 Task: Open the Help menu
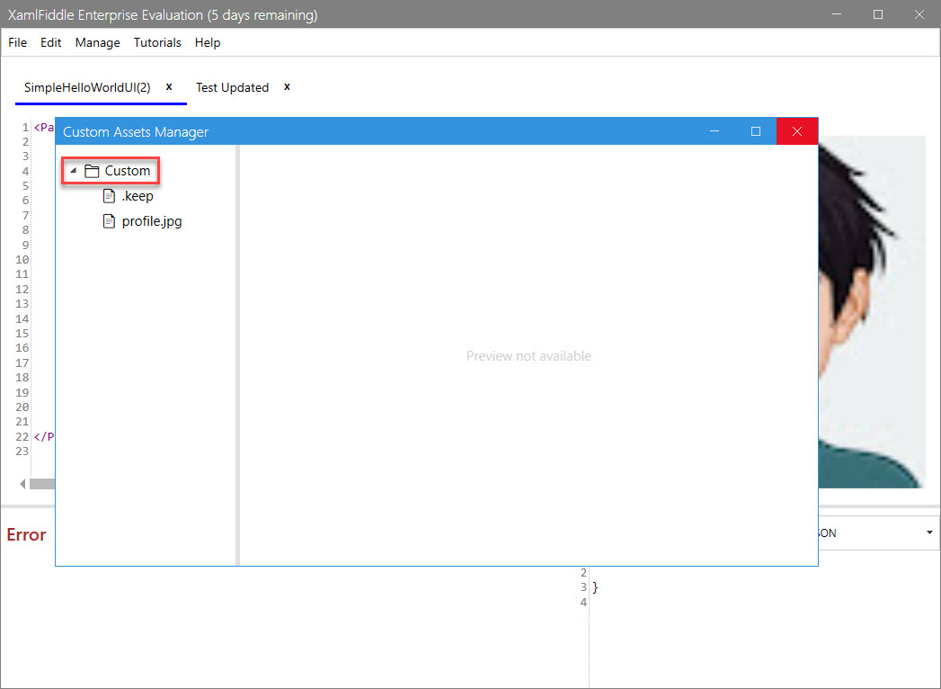click(x=208, y=42)
